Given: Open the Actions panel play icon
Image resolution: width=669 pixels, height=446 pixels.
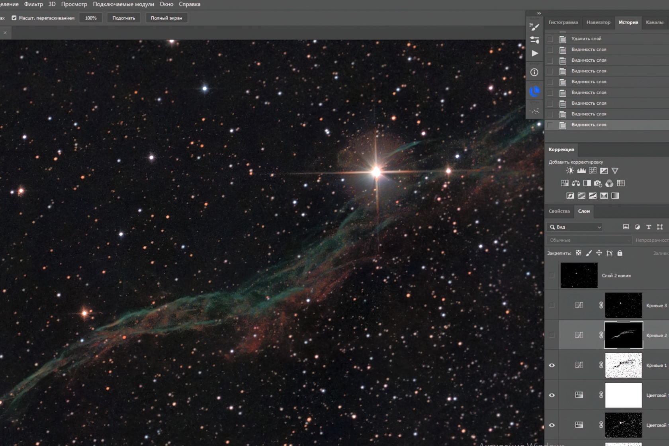Looking at the screenshot, I should 535,53.
